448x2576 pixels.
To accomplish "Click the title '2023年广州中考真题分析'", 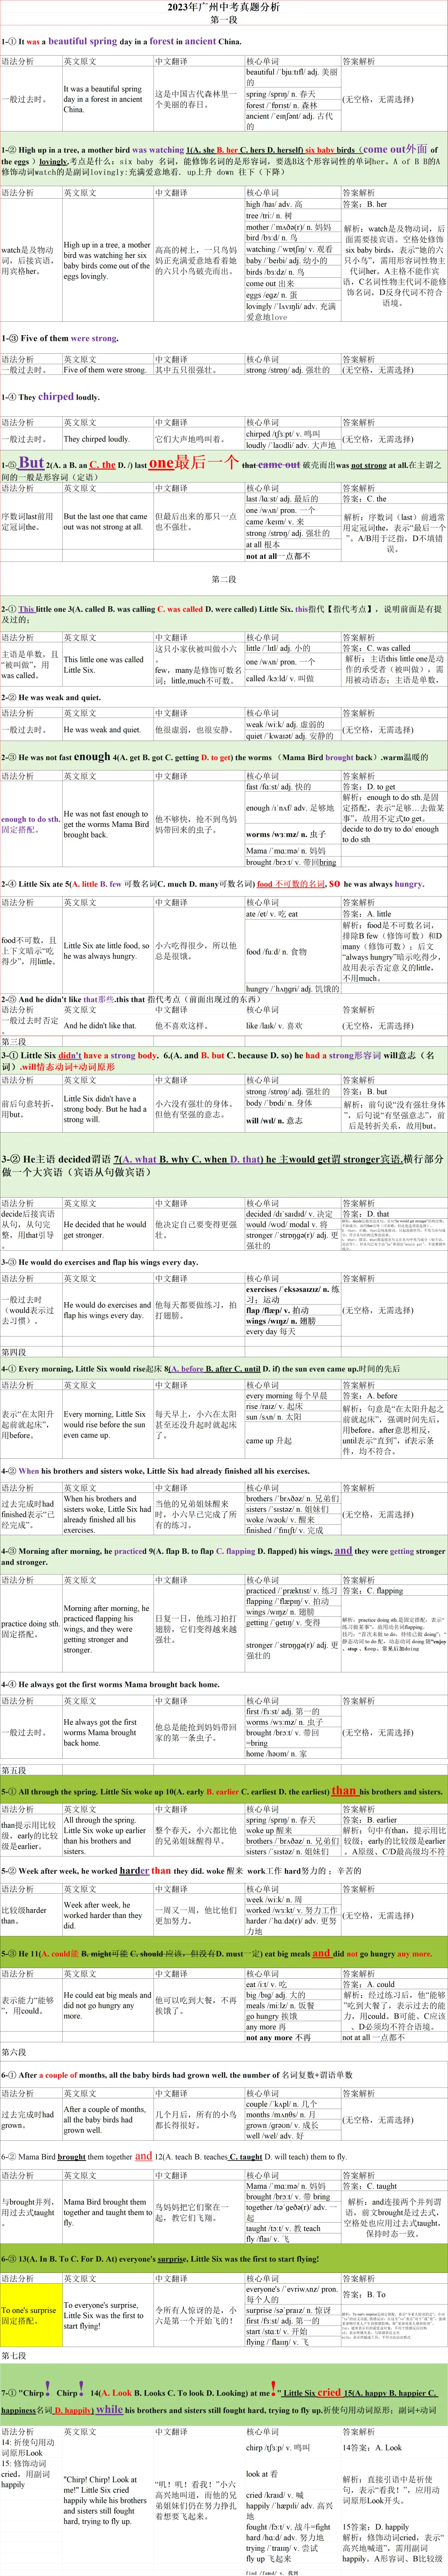I will [x=224, y=7].
